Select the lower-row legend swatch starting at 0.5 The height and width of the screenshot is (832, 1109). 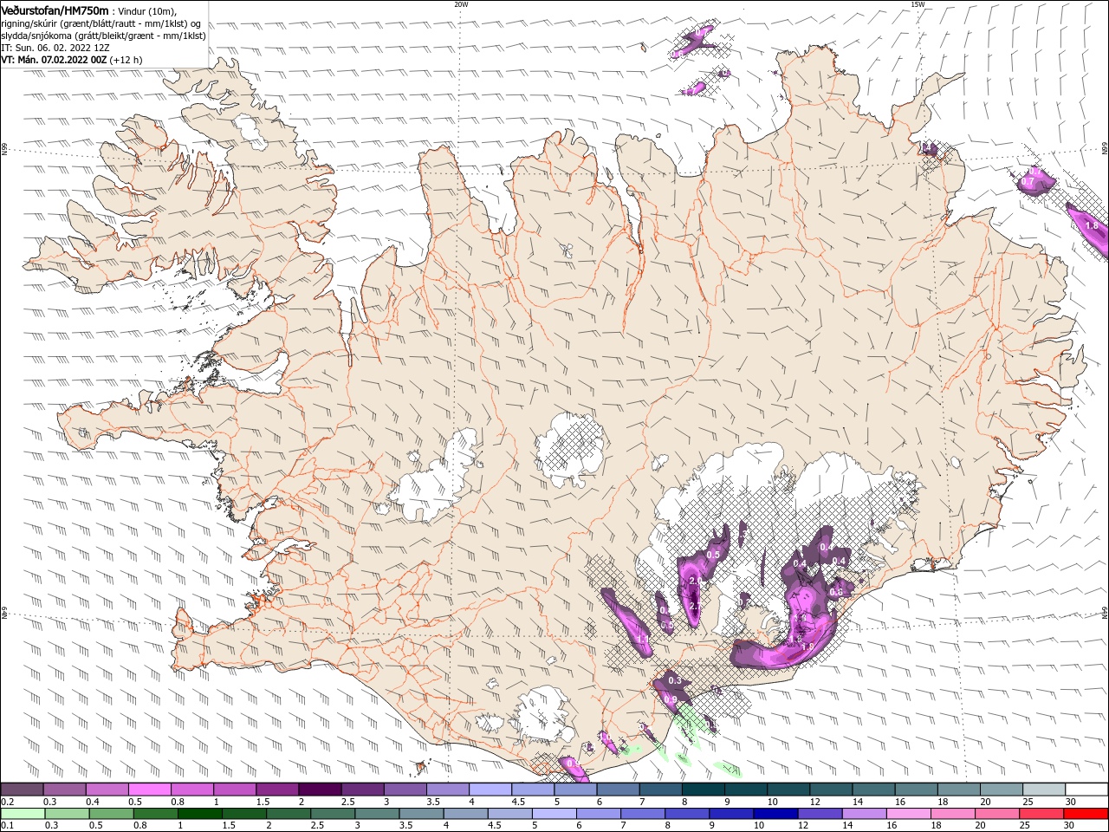pos(112,814)
